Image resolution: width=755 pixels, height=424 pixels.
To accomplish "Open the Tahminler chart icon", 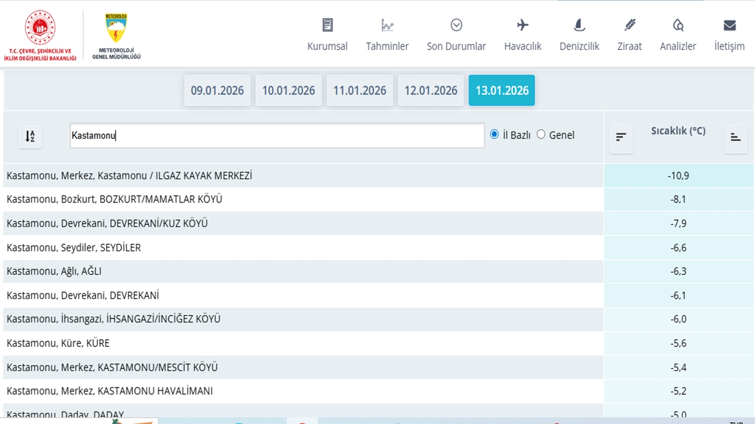I will (387, 25).
